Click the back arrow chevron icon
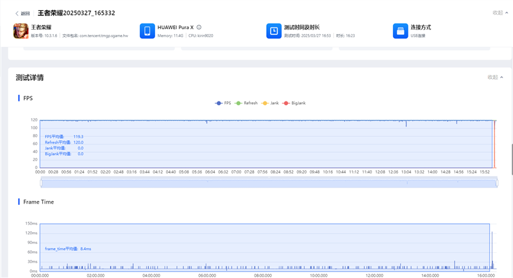The height and width of the screenshot is (278, 513). pyautogui.click(x=17, y=13)
